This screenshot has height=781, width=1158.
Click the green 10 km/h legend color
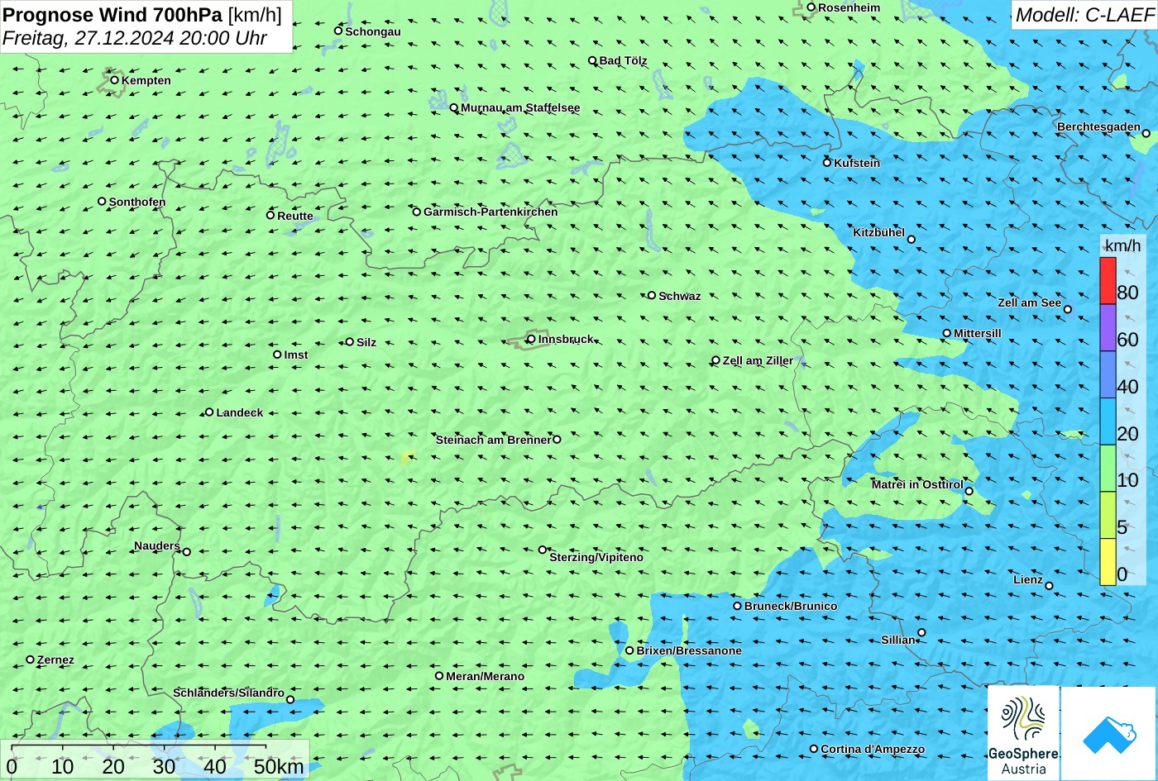[x=1108, y=469]
